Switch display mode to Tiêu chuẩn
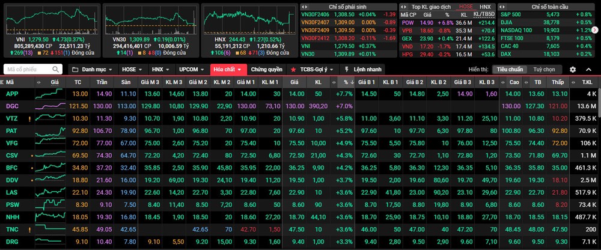Viewport: 601px width, 250px height. pyautogui.click(x=510, y=70)
